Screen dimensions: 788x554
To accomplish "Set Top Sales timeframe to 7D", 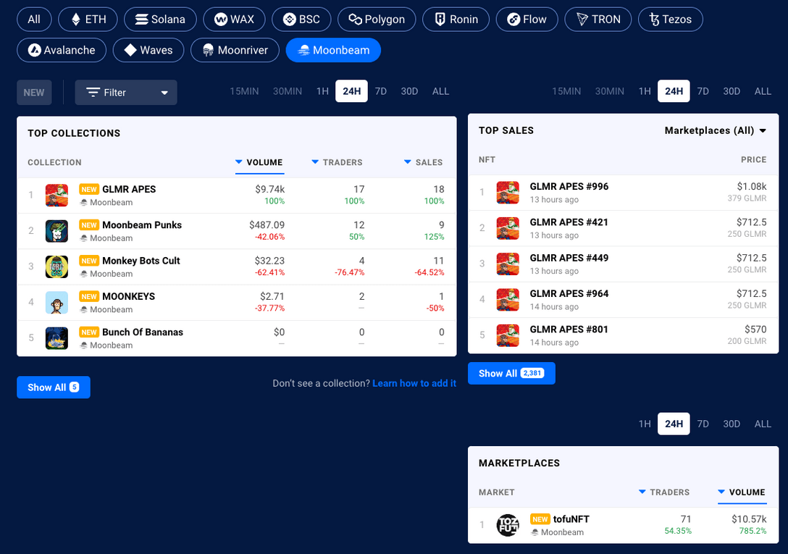I will point(703,91).
